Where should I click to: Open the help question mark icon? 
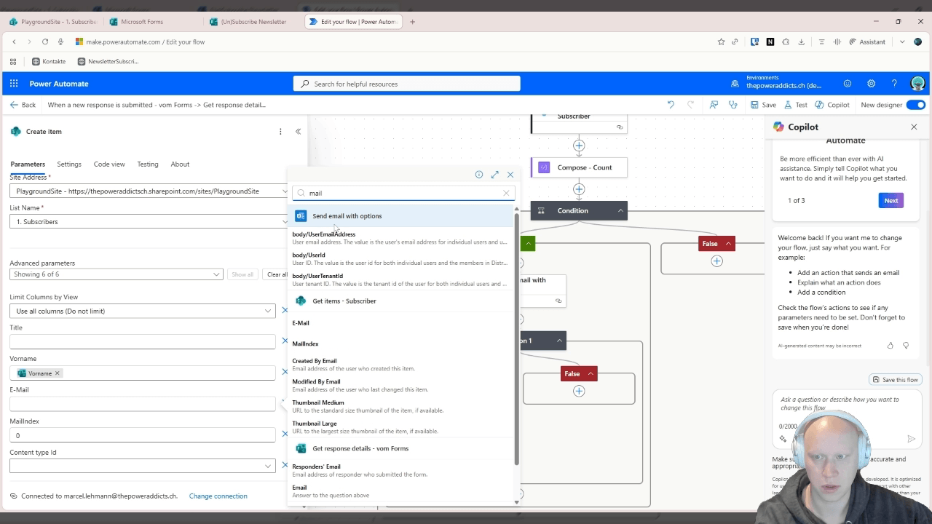click(x=894, y=84)
